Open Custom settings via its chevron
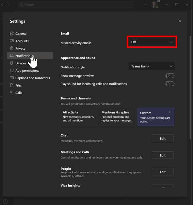 click(x=170, y=112)
